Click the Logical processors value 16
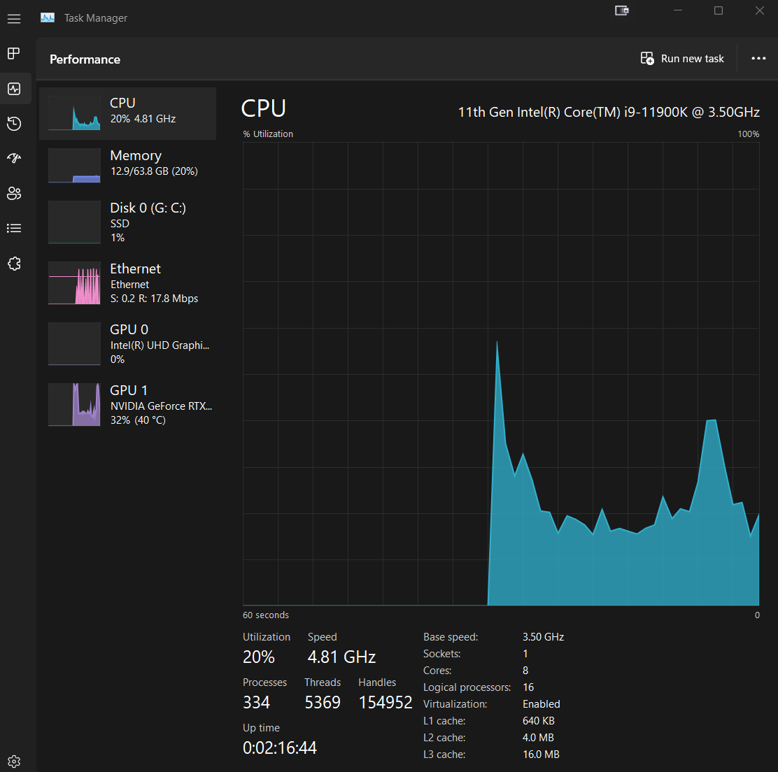Screen dimensions: 778x772 click(x=528, y=687)
